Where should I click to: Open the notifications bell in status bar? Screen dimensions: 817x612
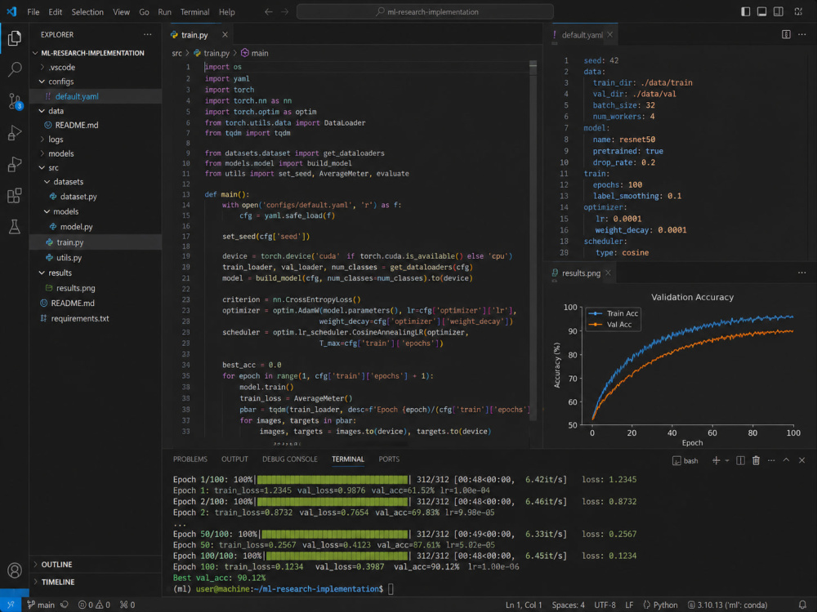[x=803, y=605]
